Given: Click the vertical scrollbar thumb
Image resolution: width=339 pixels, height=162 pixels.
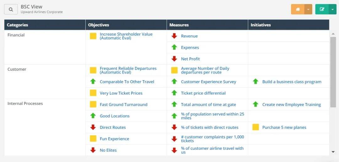Looking at the screenshot, I should [333, 72].
